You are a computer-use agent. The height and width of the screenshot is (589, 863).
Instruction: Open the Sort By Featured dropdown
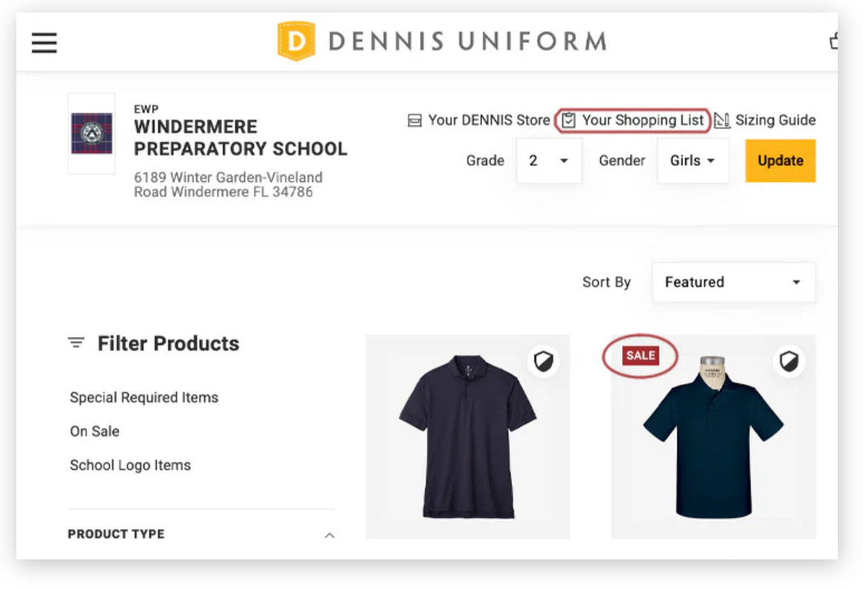pyautogui.click(x=733, y=283)
